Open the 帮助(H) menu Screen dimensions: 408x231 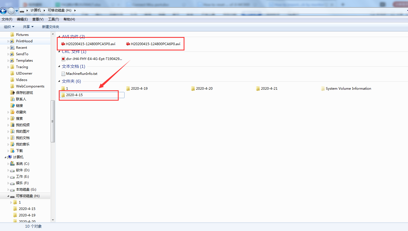click(x=69, y=19)
